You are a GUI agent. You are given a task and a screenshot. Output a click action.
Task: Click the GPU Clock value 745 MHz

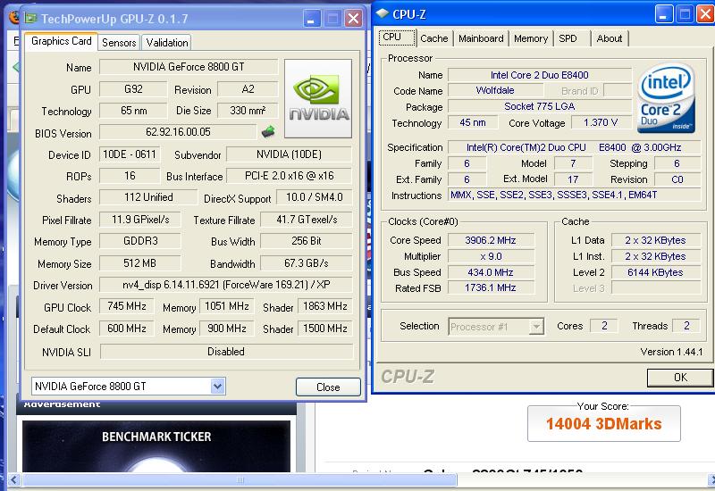(126, 306)
